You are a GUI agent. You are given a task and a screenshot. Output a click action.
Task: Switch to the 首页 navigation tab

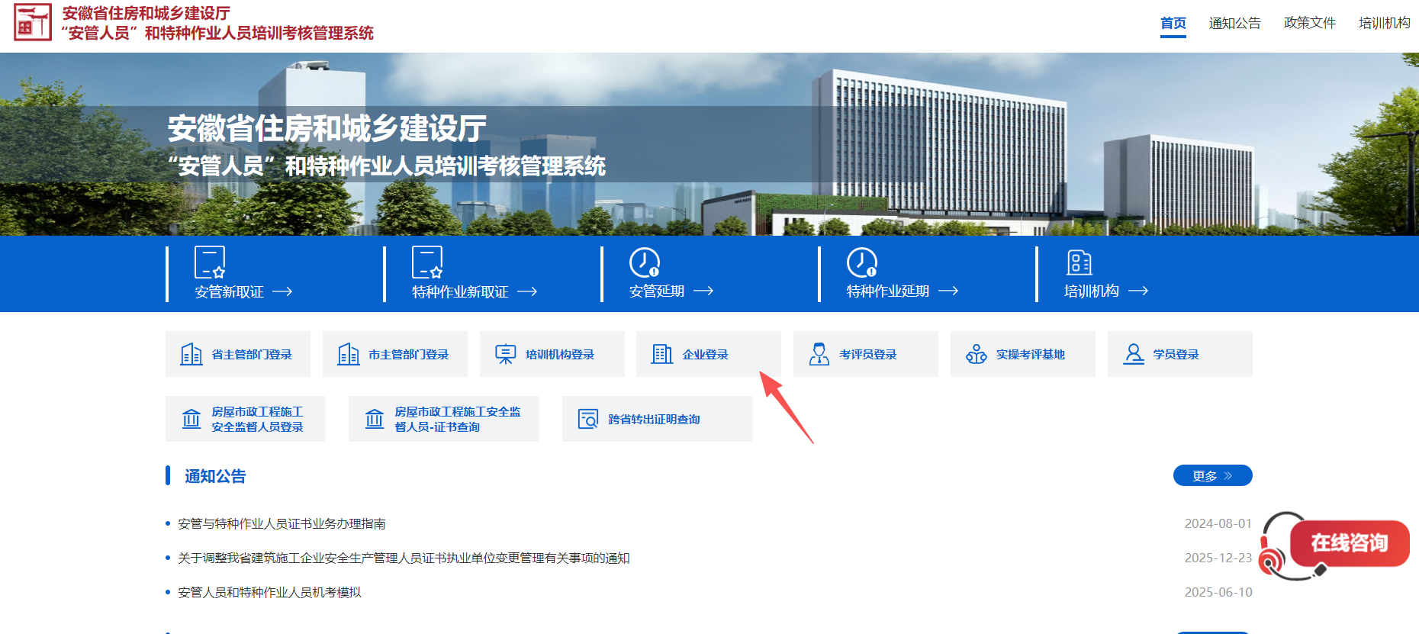point(1173,23)
